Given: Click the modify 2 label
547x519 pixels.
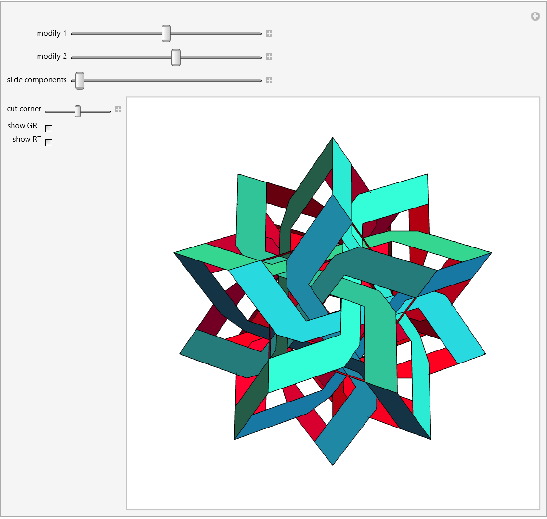Looking at the screenshot, I should click(x=52, y=56).
